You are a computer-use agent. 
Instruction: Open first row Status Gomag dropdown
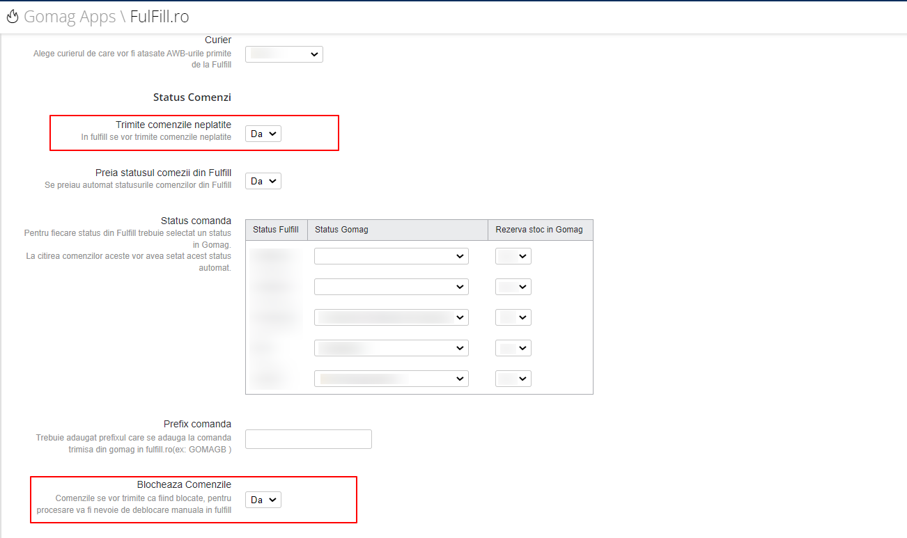click(x=392, y=256)
